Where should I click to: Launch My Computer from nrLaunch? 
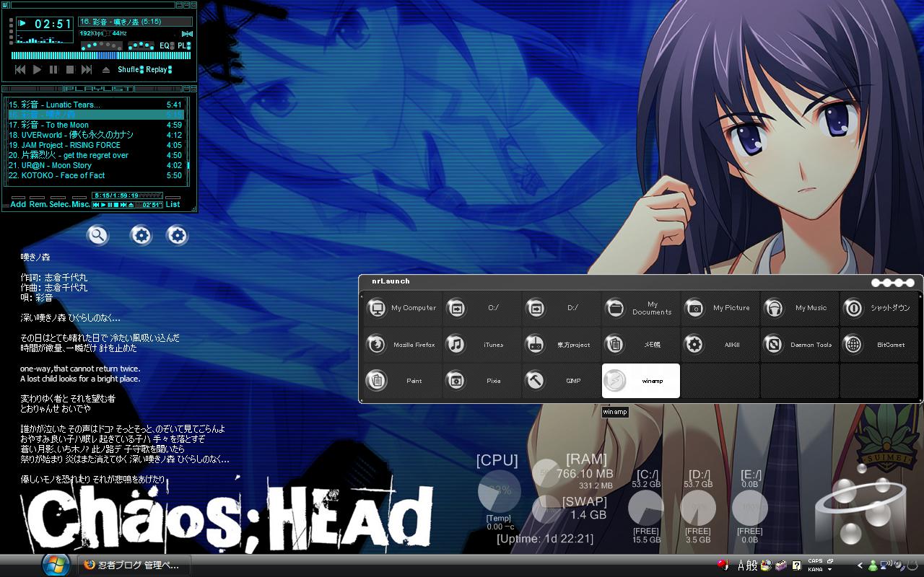click(x=401, y=309)
